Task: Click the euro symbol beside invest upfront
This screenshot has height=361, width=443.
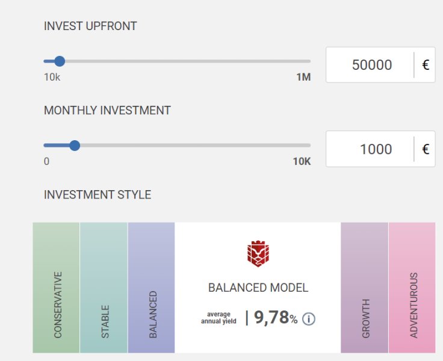Action: (426, 65)
